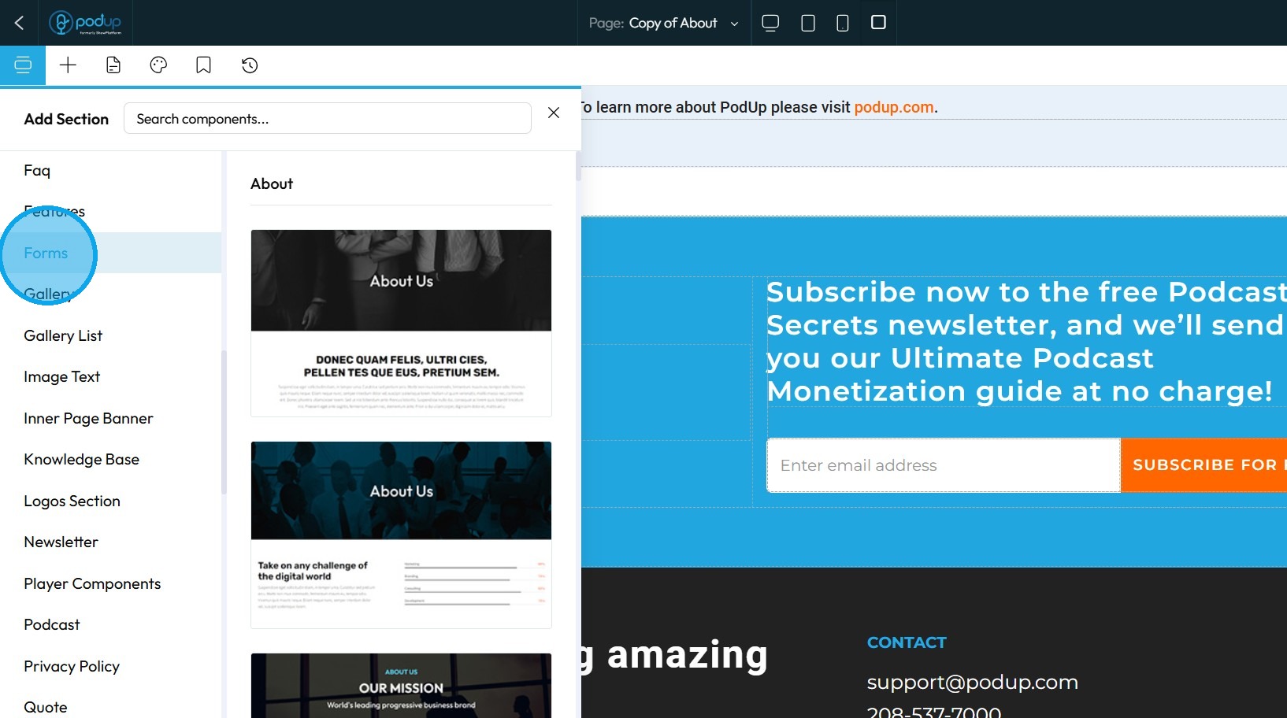
Task: Open the podup.com link
Action: coord(894,107)
